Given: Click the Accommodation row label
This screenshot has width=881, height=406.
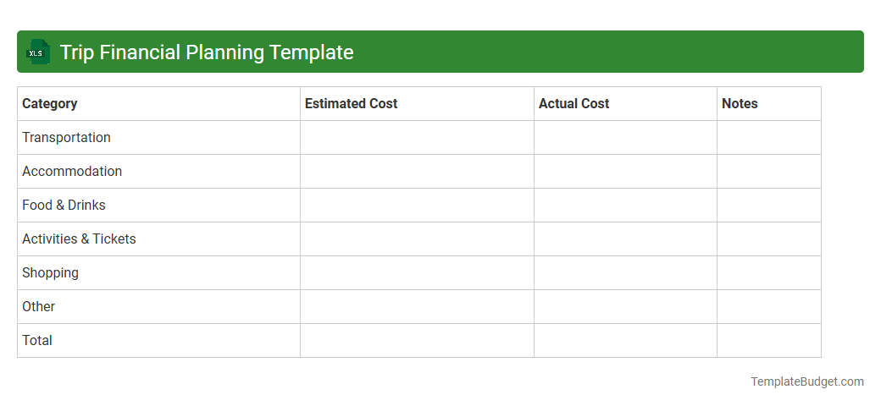Looking at the screenshot, I should (72, 171).
